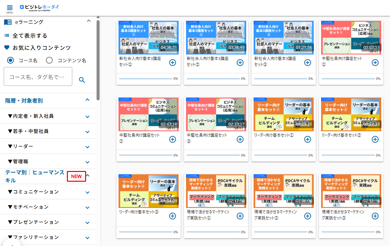
Task: Click plus icon for 中堅社員向け講座セット②
Action: [172, 139]
